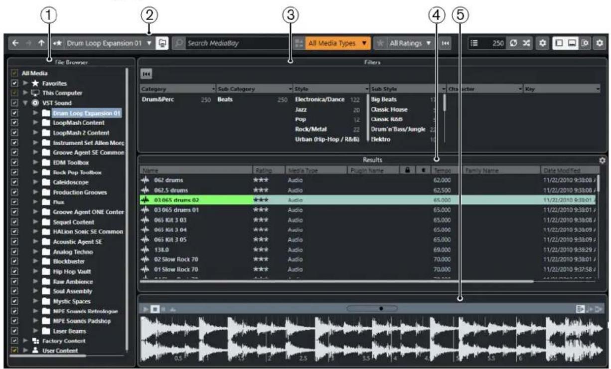Open MediaBay settings gear at far right

pos(599,43)
